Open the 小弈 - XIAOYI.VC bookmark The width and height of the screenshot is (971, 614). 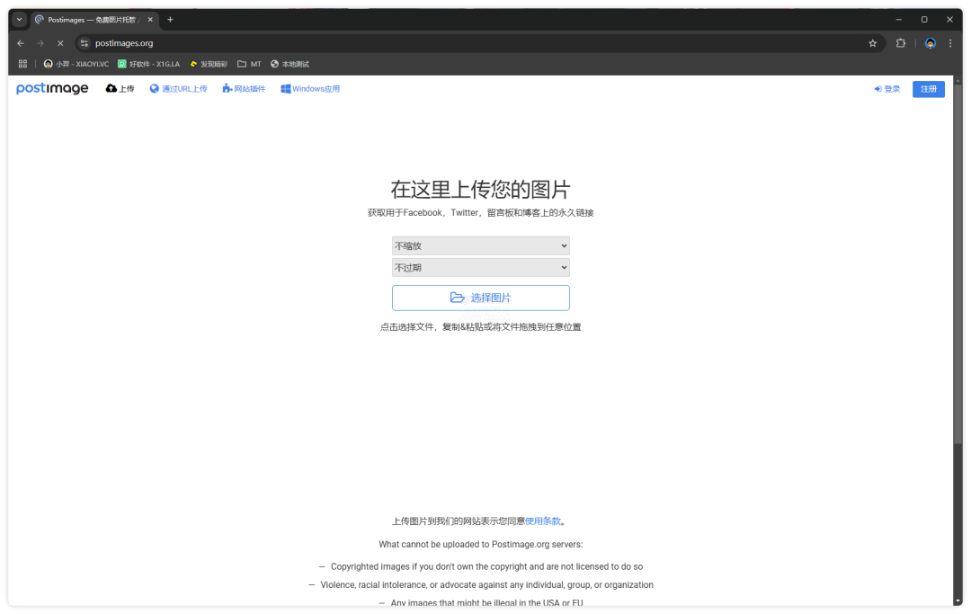76,64
